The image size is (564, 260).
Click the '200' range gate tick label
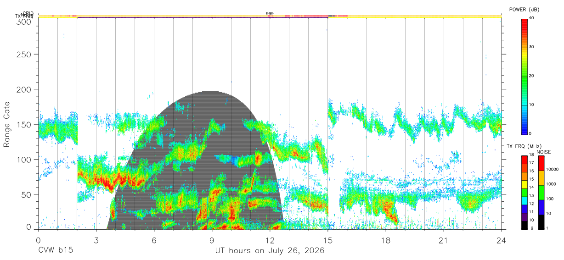(x=25, y=89)
